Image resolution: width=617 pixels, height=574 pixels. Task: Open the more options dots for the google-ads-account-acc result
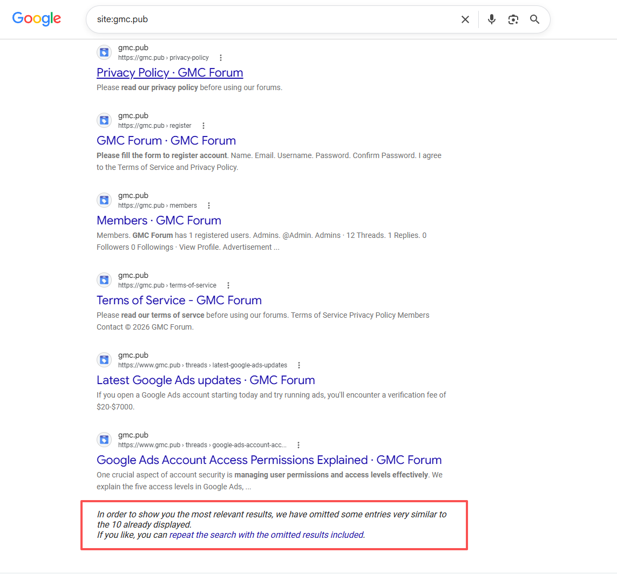[x=299, y=445]
